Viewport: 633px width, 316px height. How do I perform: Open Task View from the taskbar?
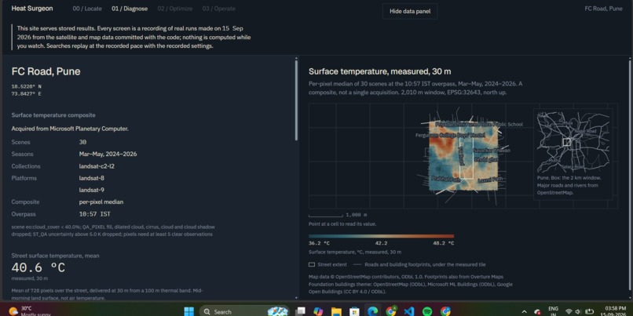pyautogui.click(x=300, y=311)
